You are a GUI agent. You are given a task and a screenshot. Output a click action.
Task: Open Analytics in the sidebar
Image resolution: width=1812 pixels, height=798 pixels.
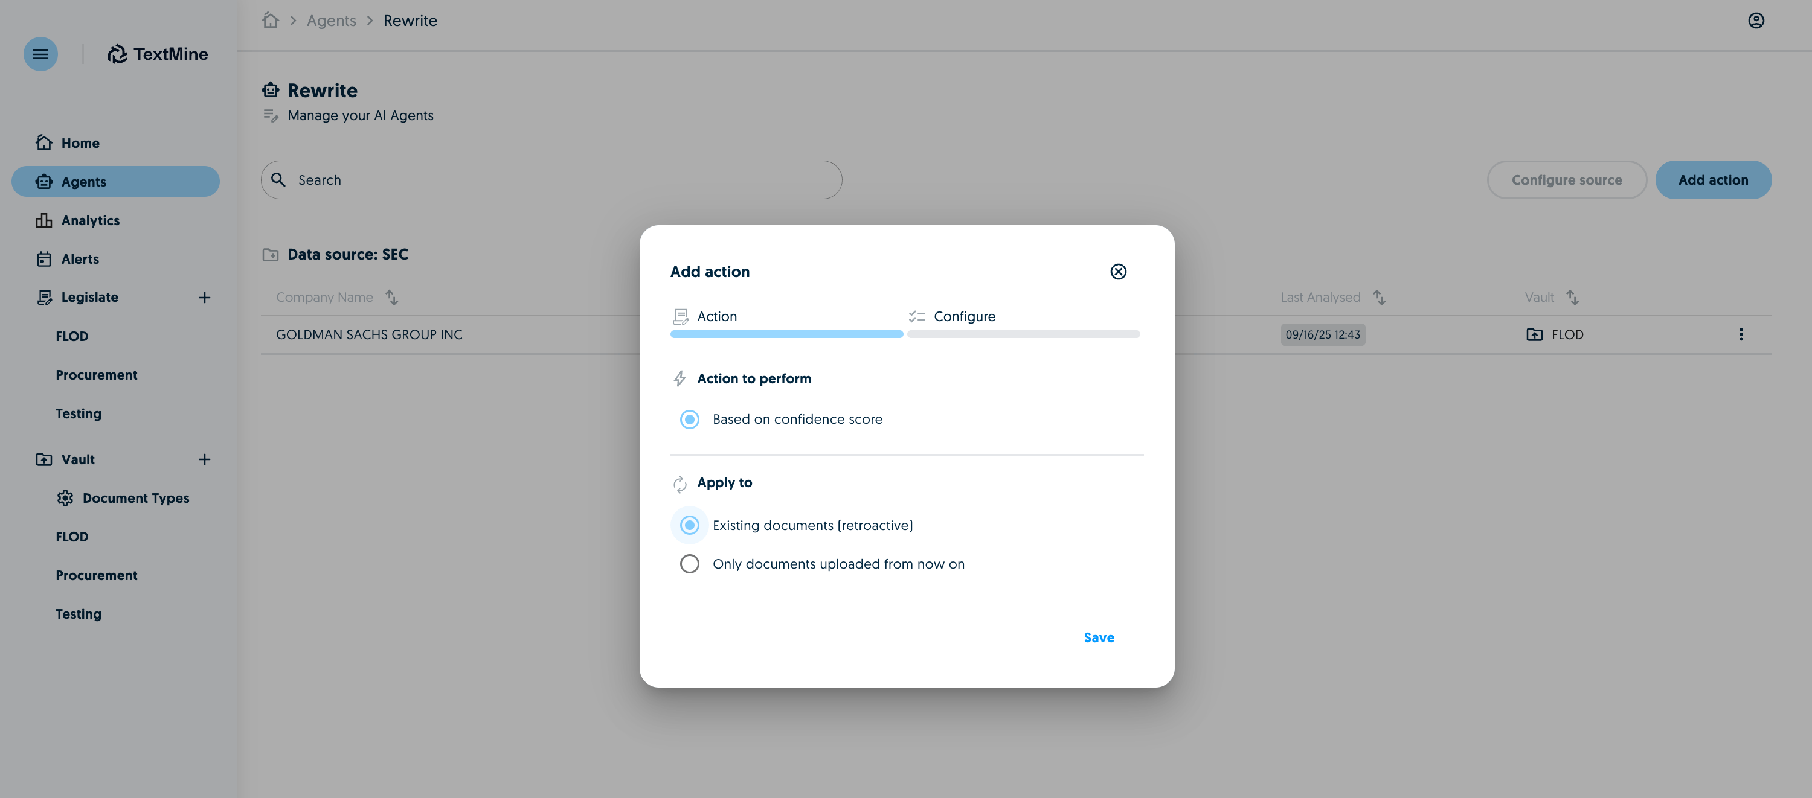click(x=115, y=220)
